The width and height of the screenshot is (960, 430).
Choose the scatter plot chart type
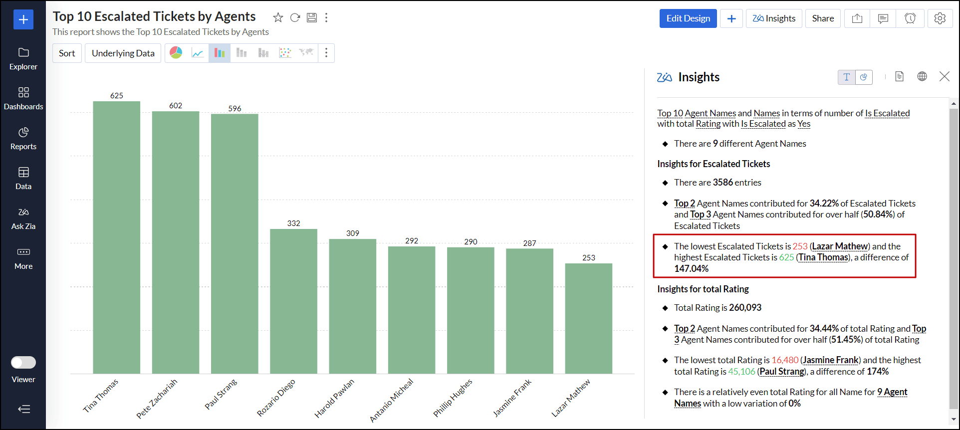pyautogui.click(x=285, y=53)
